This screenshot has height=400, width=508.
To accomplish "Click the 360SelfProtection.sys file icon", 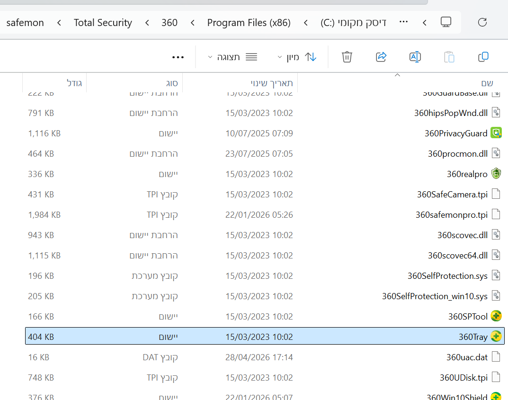I will tap(496, 276).
